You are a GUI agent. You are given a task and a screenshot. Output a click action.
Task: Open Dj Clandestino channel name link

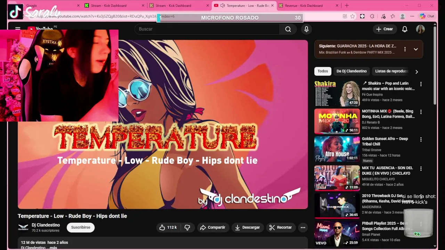point(46,225)
